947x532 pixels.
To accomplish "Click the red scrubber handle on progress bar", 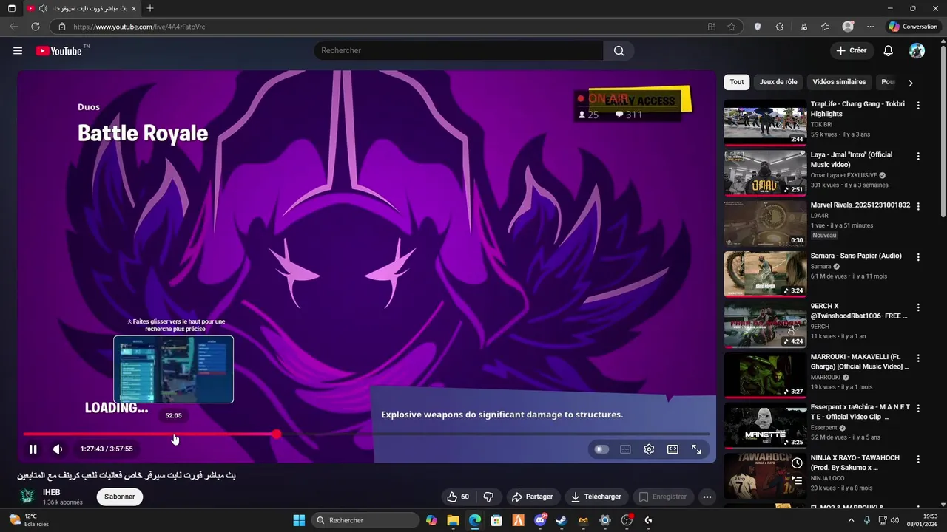I will coord(277,434).
